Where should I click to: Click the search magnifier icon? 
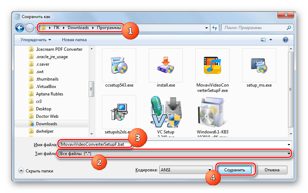(x=289, y=28)
